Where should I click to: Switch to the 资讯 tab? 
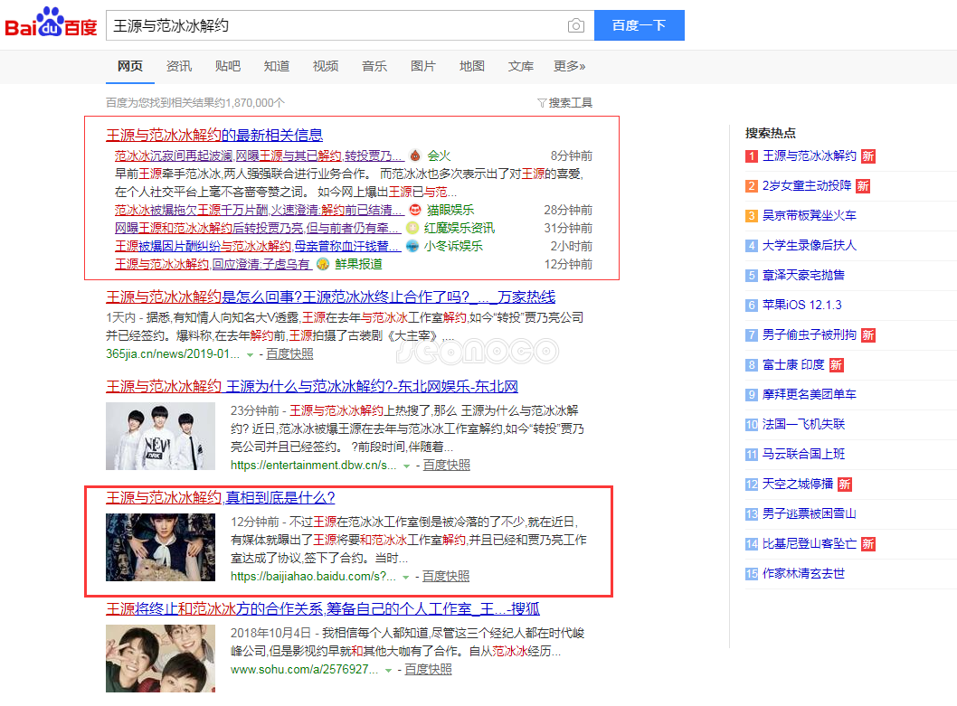click(179, 66)
